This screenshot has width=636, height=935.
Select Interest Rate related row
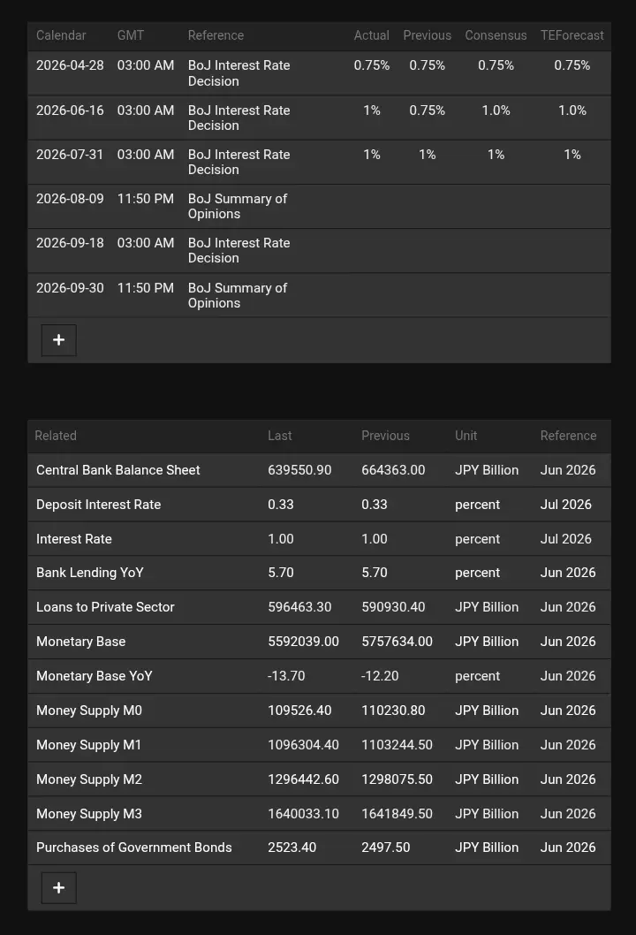[x=319, y=539]
